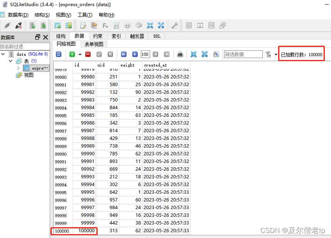
Task: Open the a-z toolbar icon
Action: point(128,25)
